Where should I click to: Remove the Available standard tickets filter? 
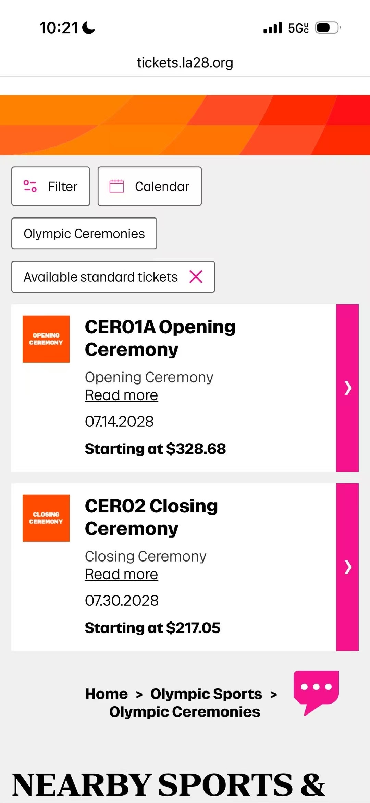coord(196,276)
